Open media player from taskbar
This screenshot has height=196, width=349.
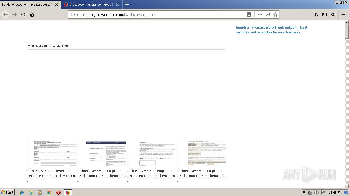(x=40, y=192)
